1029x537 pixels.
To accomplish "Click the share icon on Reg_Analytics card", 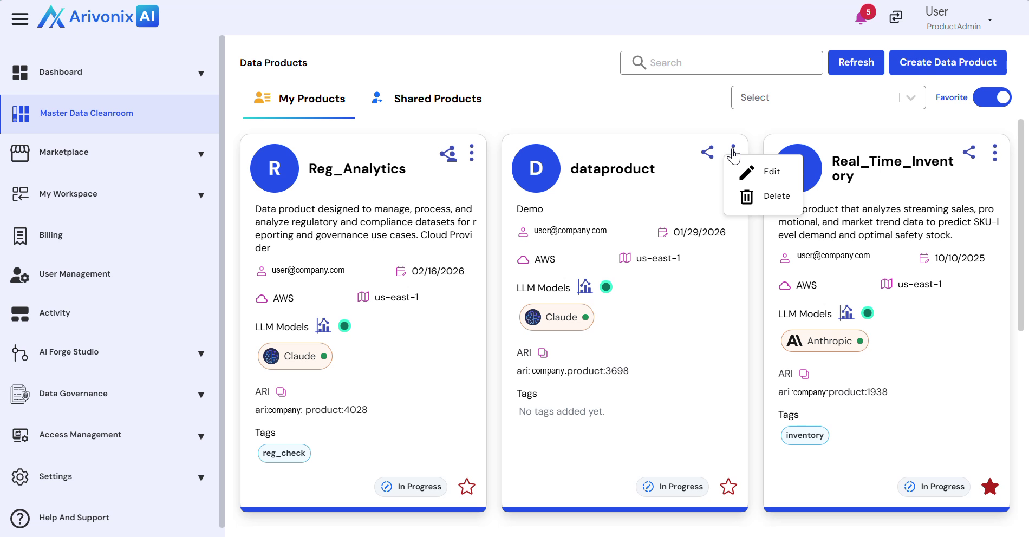I will tap(448, 154).
